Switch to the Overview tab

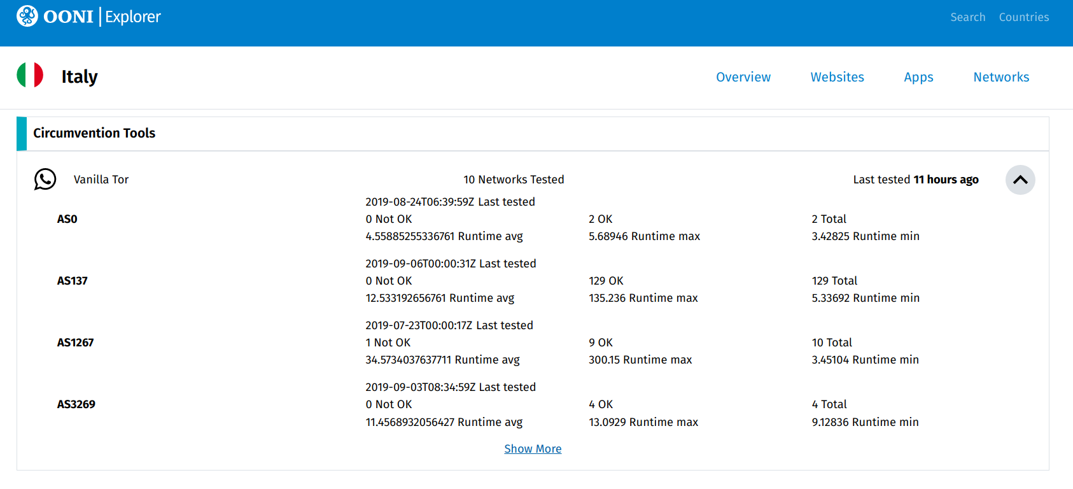point(743,77)
